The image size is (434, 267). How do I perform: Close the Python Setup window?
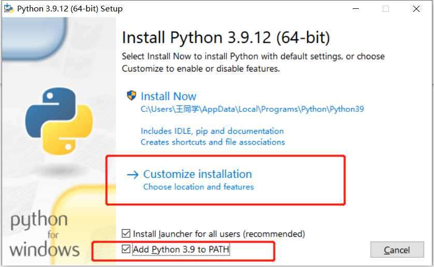click(416, 9)
